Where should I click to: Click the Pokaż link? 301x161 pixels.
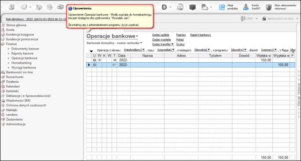pyautogui.click(x=180, y=39)
